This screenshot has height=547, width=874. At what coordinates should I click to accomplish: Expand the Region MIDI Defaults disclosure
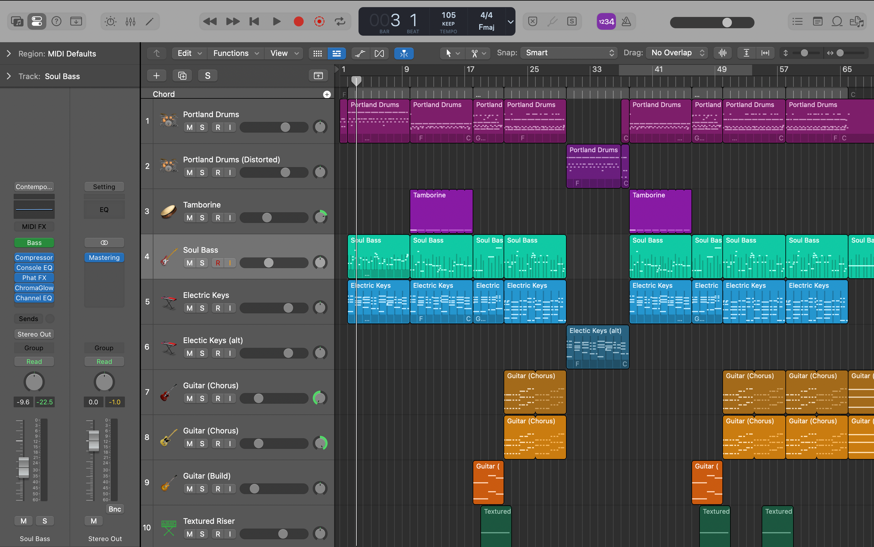click(x=9, y=54)
